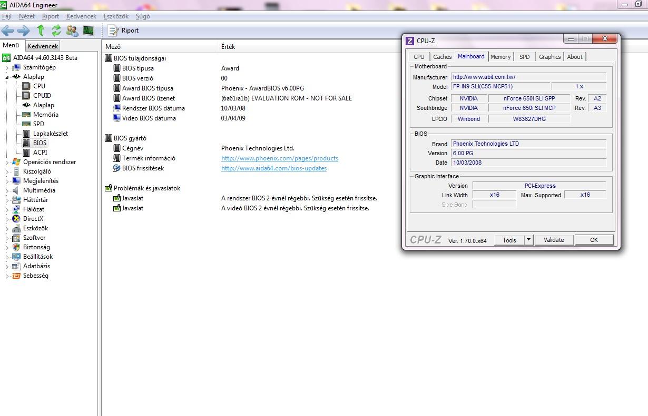Expand the Megjelenítés node arrow
Image resolution: width=648 pixels, height=416 pixels.
(x=7, y=181)
